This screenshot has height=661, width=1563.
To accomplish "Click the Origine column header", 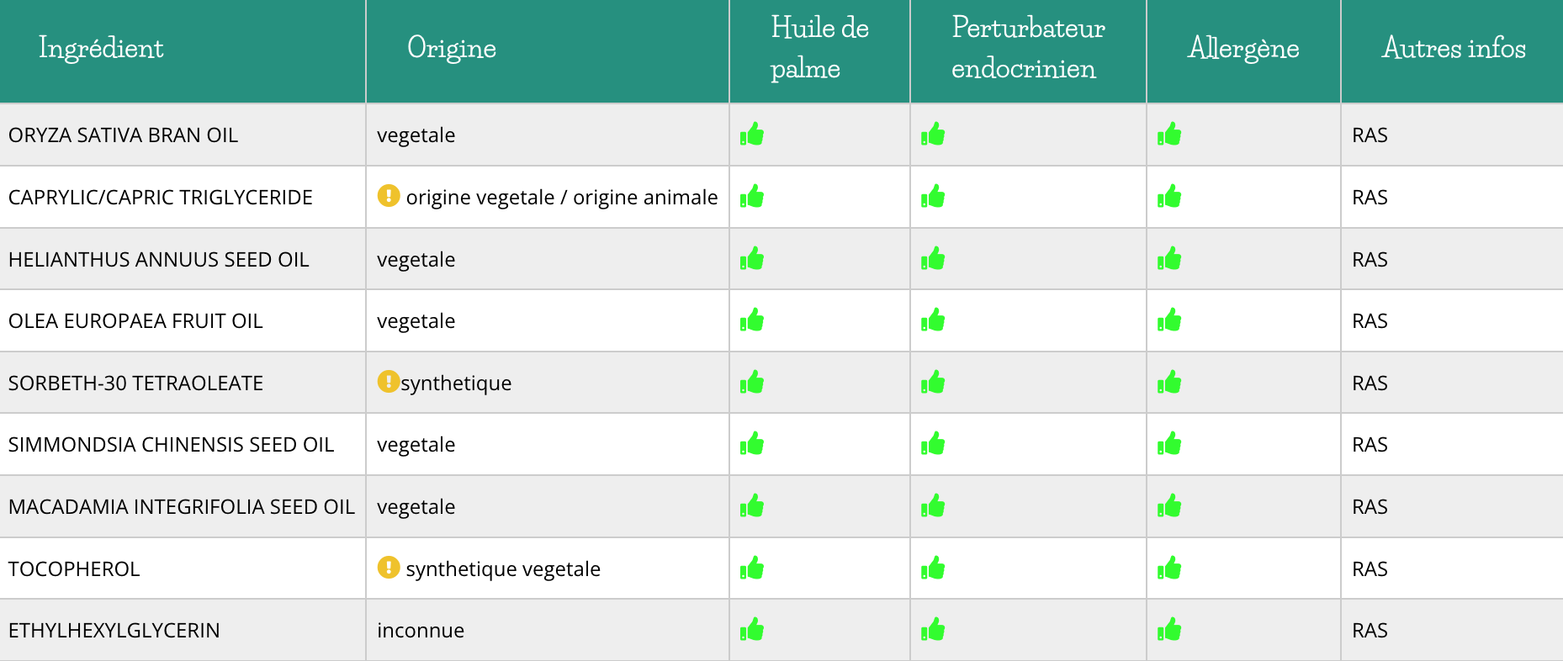I will [x=452, y=49].
